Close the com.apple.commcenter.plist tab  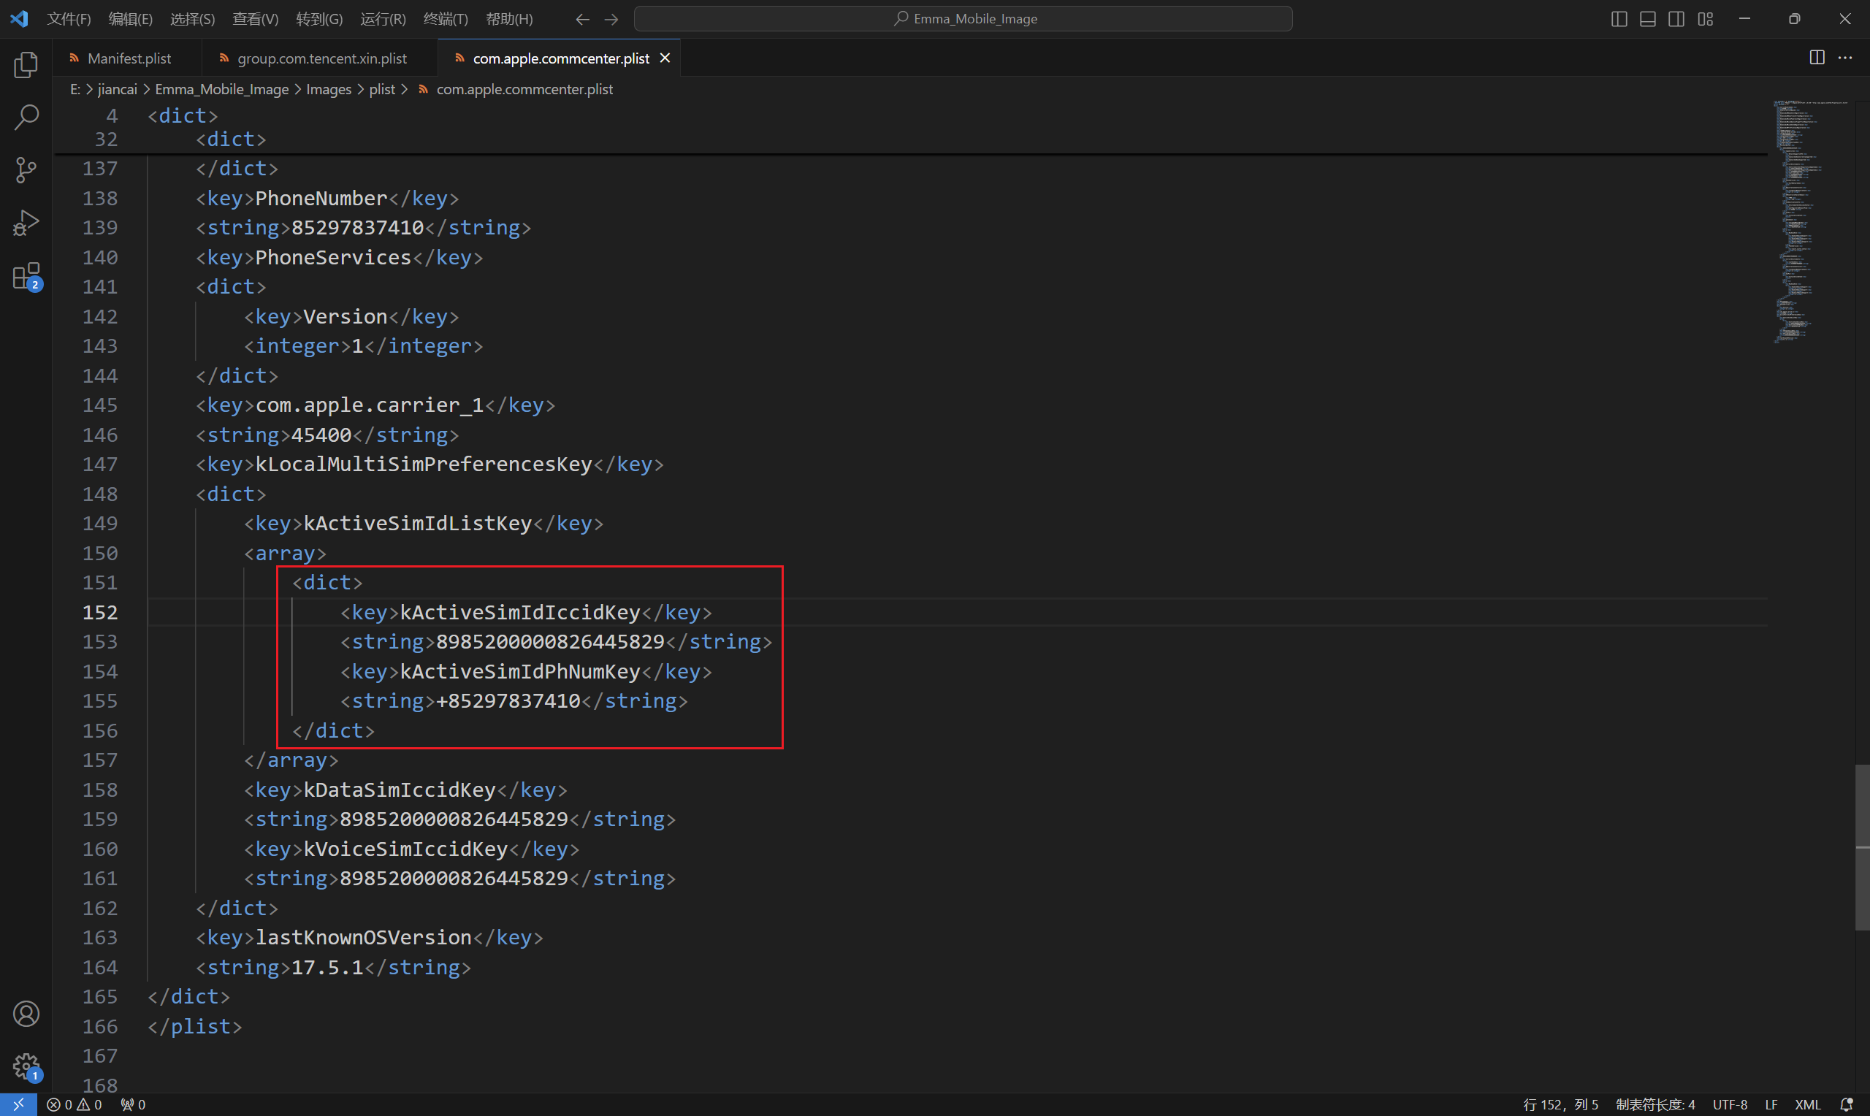665,58
